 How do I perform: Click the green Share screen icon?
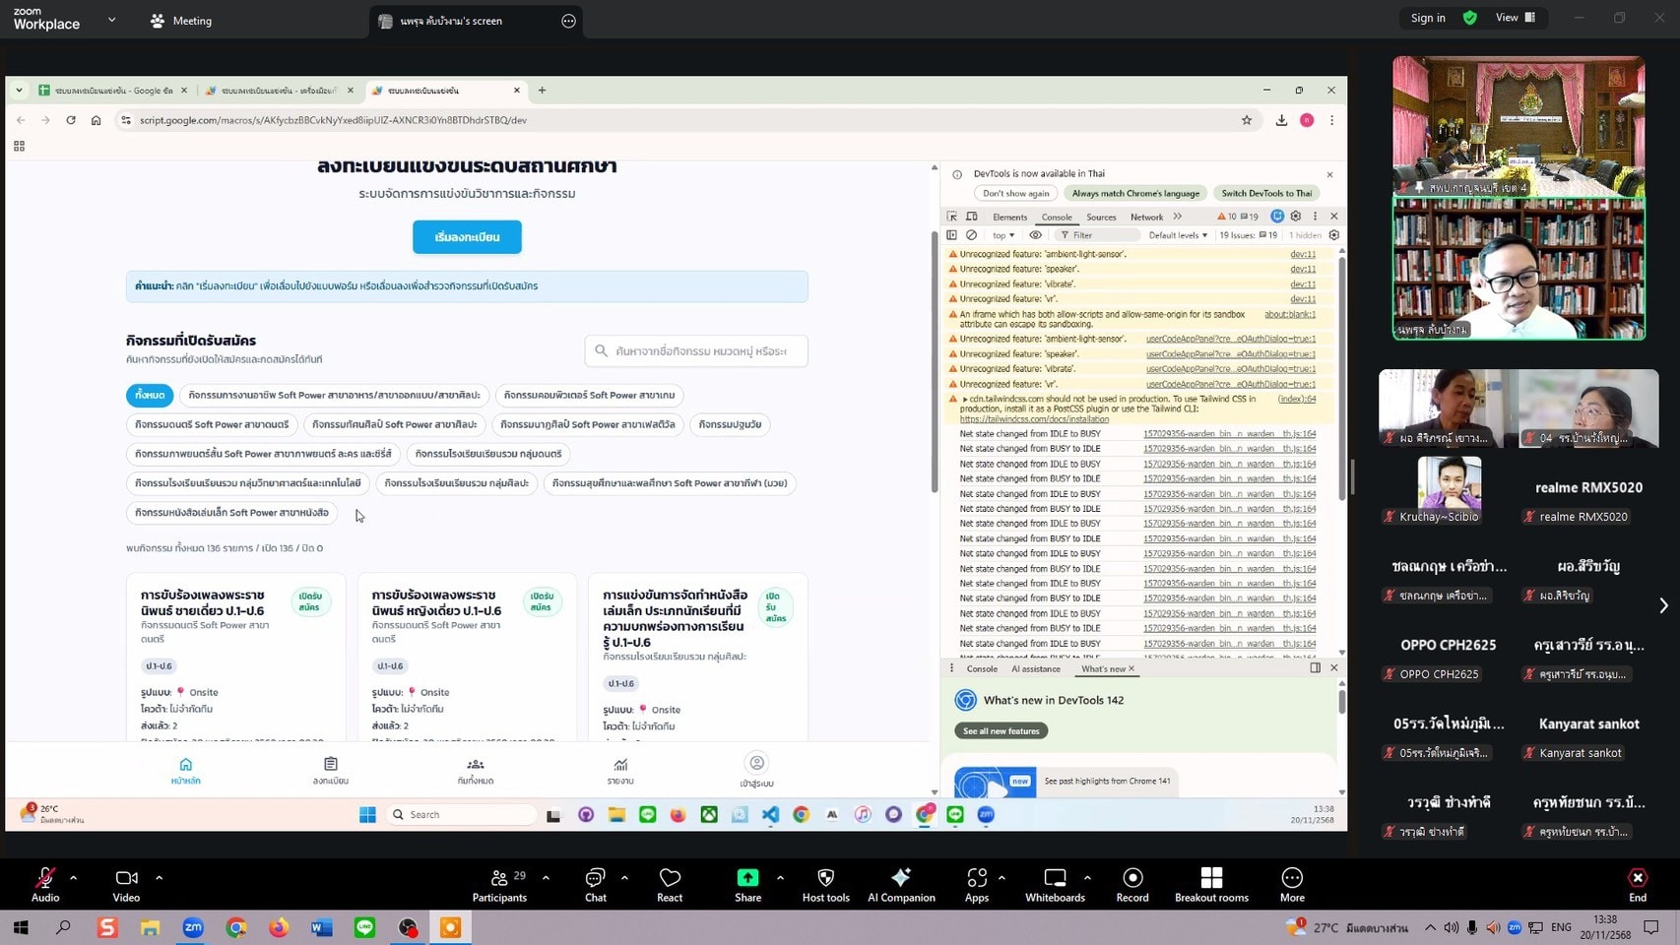[x=747, y=878]
